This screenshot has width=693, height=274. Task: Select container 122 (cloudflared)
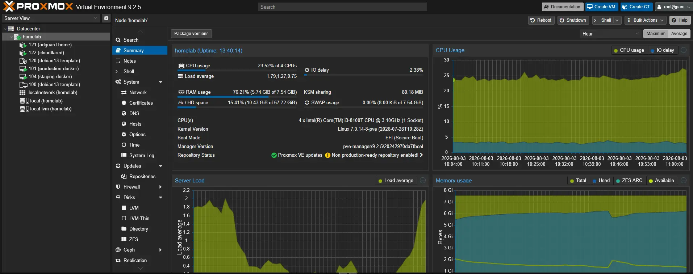46,52
